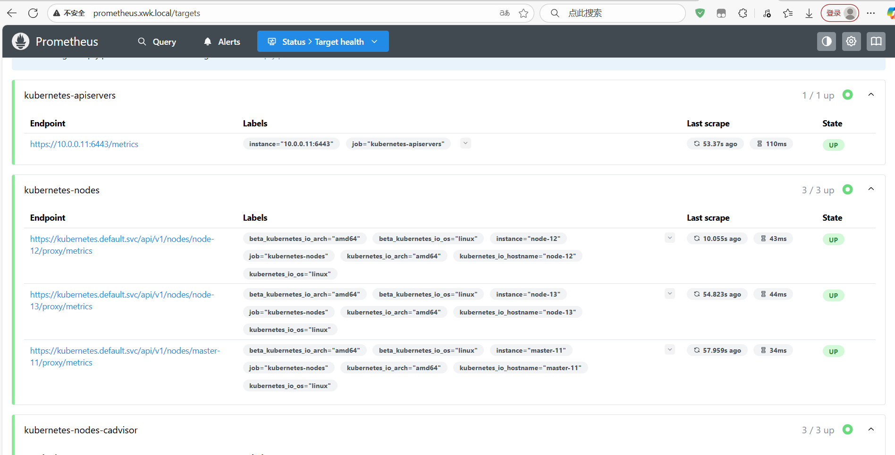Click the 34ms scrape duration badge

coord(773,350)
